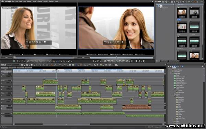Click the source player position slider handle
Image resolution: width=206 pixels, height=129 pixels.
pos(14,57)
